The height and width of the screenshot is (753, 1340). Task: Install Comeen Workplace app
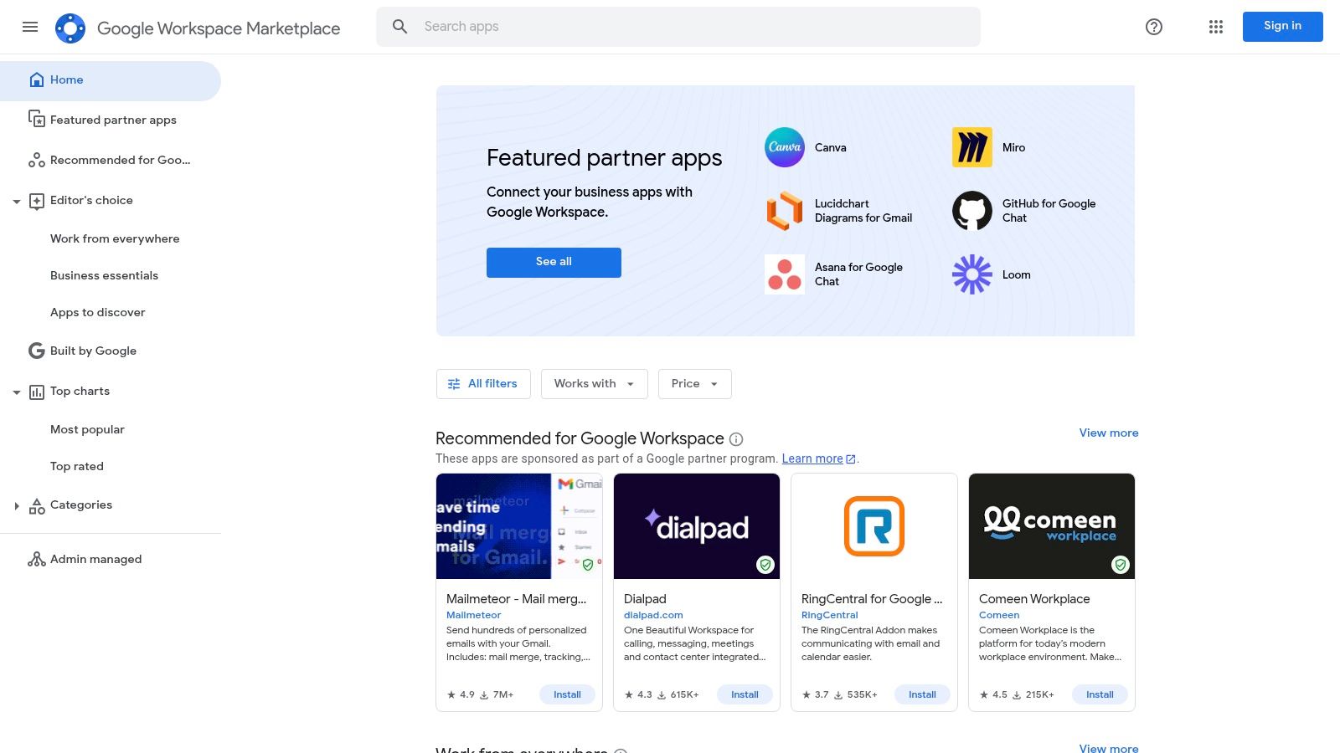(1100, 694)
